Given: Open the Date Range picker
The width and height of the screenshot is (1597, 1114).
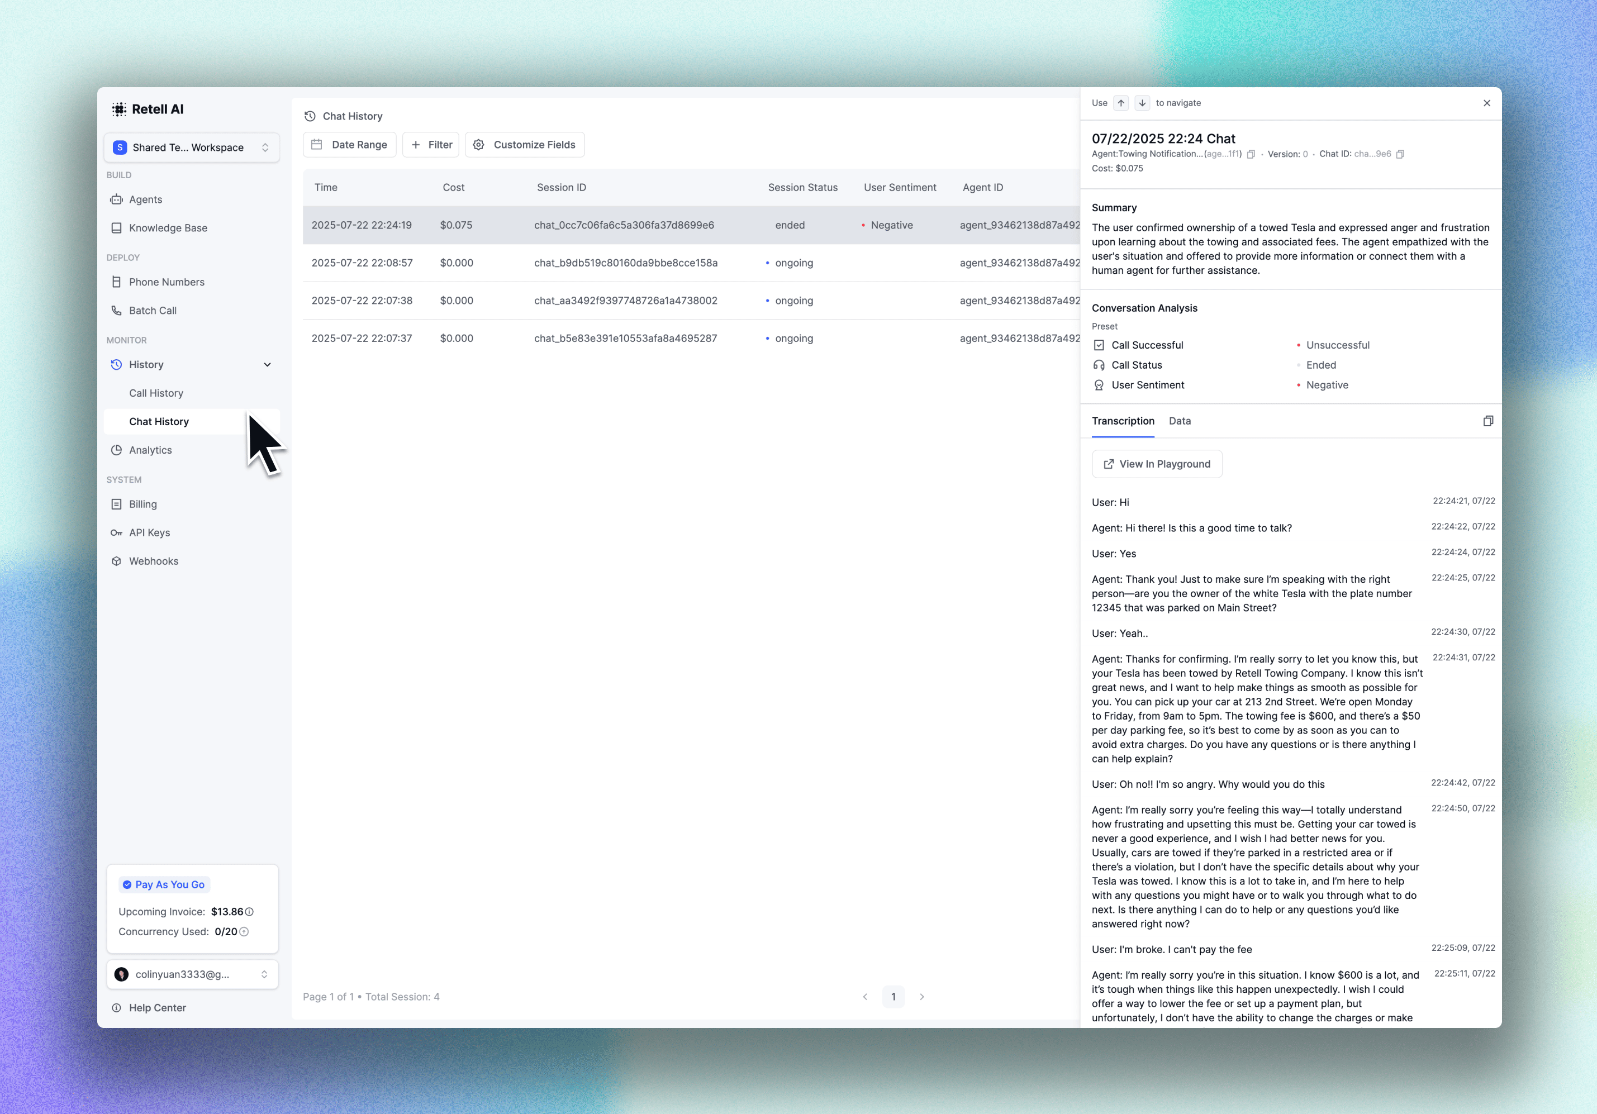Looking at the screenshot, I should pyautogui.click(x=349, y=145).
